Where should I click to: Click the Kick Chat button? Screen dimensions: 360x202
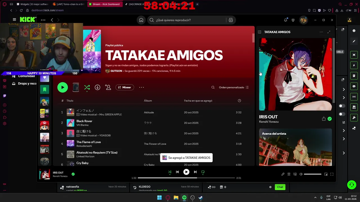(x=280, y=187)
